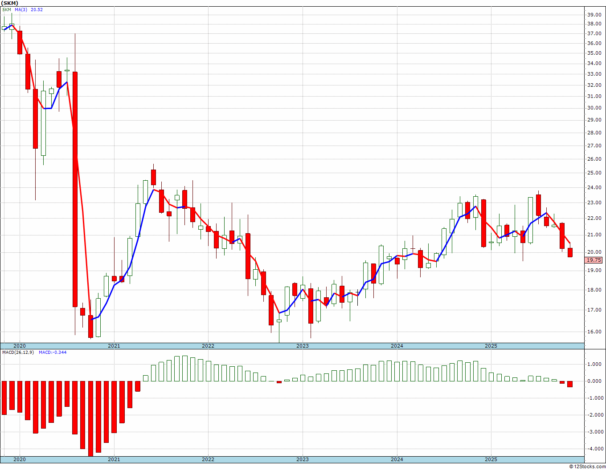Click the (SKM) ticker title
Image resolution: width=606 pixels, height=470 pixels.
(9, 3)
